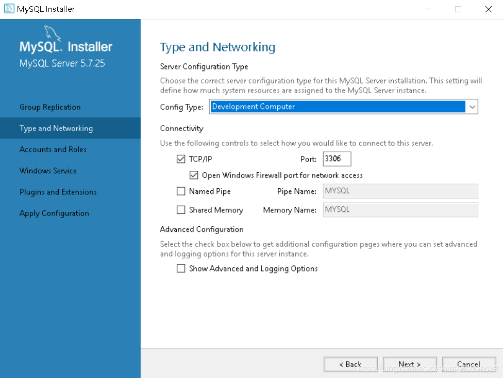Screen dimensions: 503x378
Task: Minimize the MySQL Installer window
Action: pos(428,9)
